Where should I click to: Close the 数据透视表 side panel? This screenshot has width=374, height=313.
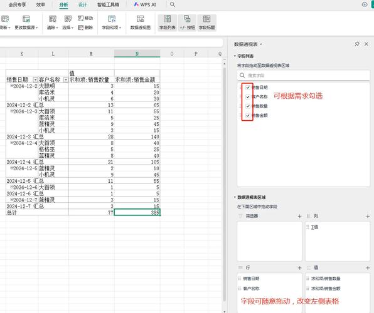[x=366, y=44]
